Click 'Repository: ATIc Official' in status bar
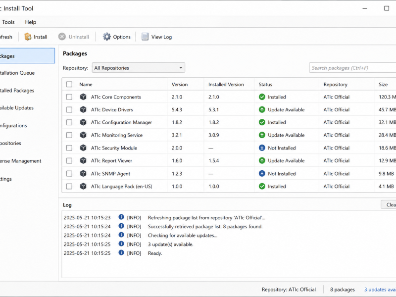This screenshot has height=297, width=396. click(289, 290)
